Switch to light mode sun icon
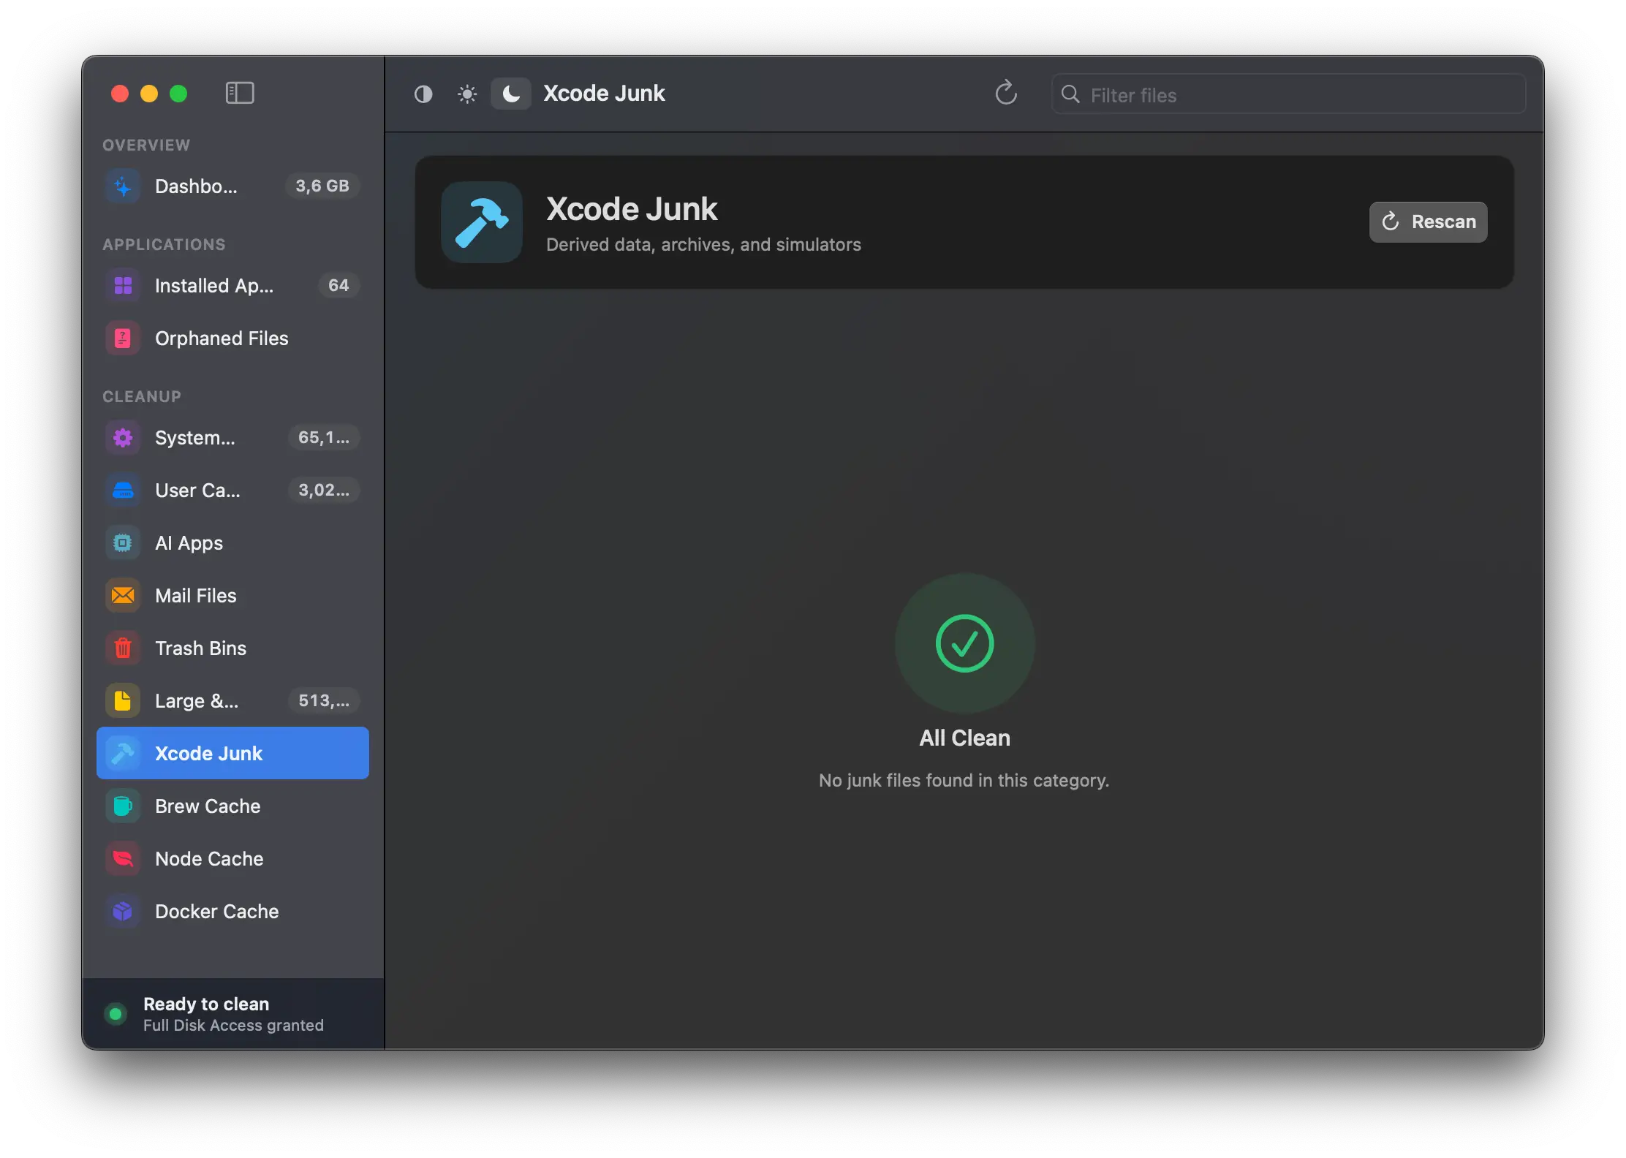 tap(467, 94)
